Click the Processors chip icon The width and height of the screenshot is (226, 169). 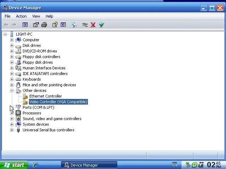(18, 113)
